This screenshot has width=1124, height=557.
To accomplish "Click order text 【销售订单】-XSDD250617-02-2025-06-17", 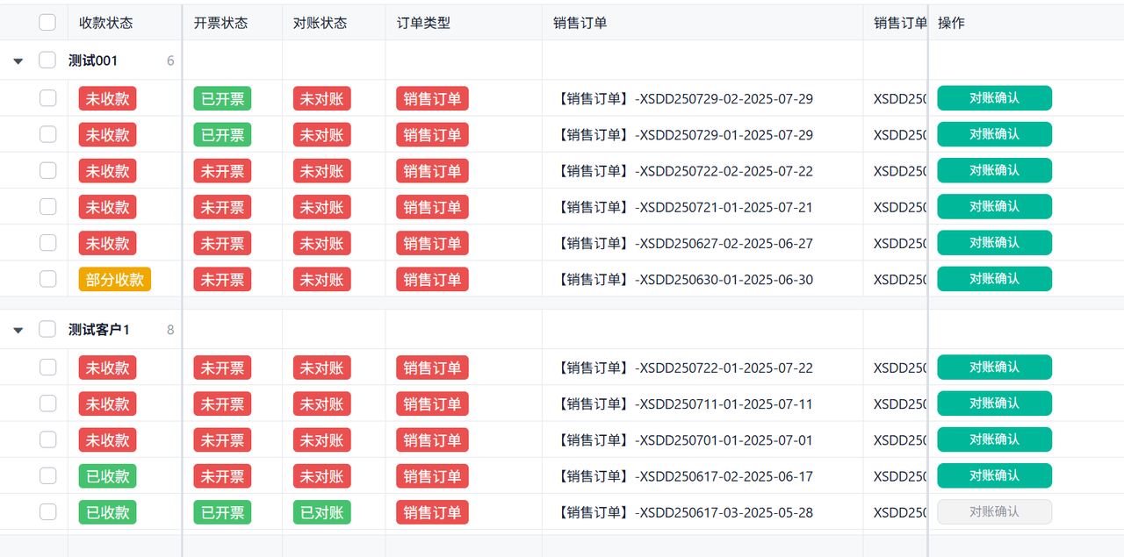I will coord(683,475).
